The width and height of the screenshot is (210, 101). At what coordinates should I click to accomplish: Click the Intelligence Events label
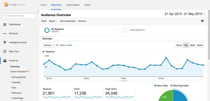click(x=18, y=42)
